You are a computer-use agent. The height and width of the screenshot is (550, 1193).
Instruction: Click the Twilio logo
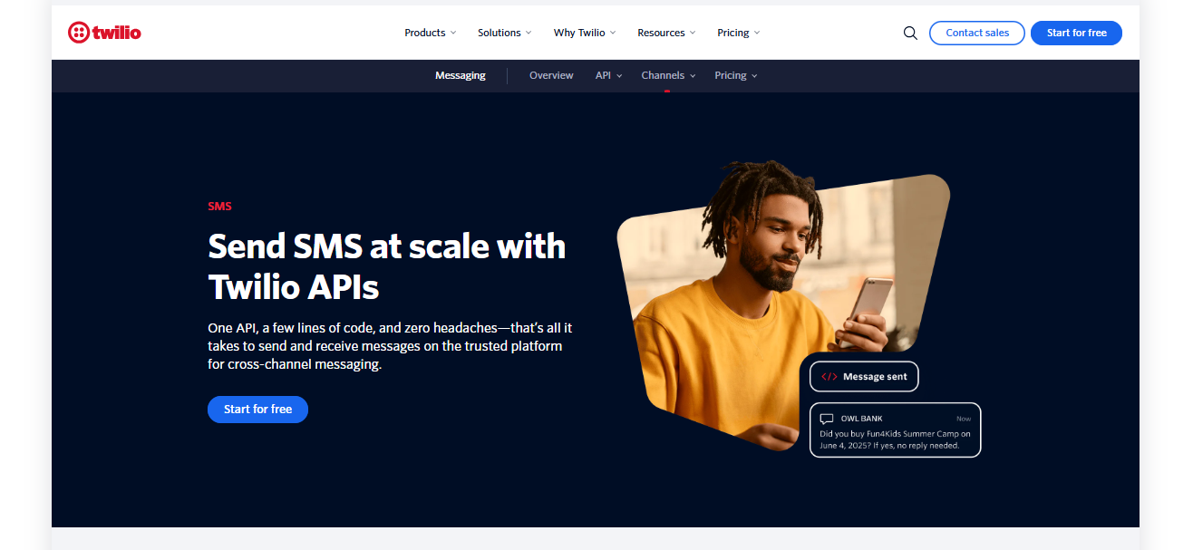point(104,32)
